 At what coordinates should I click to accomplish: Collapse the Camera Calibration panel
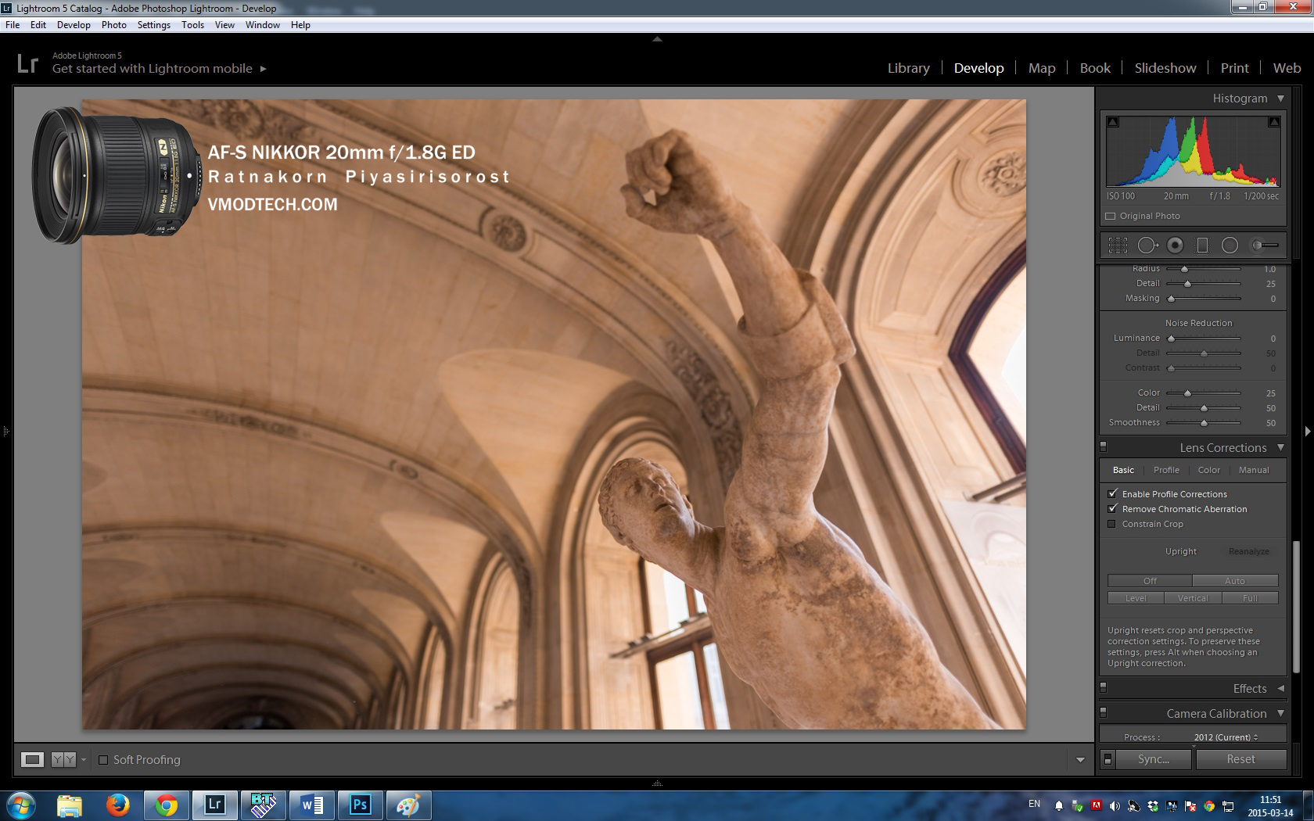[1280, 713]
